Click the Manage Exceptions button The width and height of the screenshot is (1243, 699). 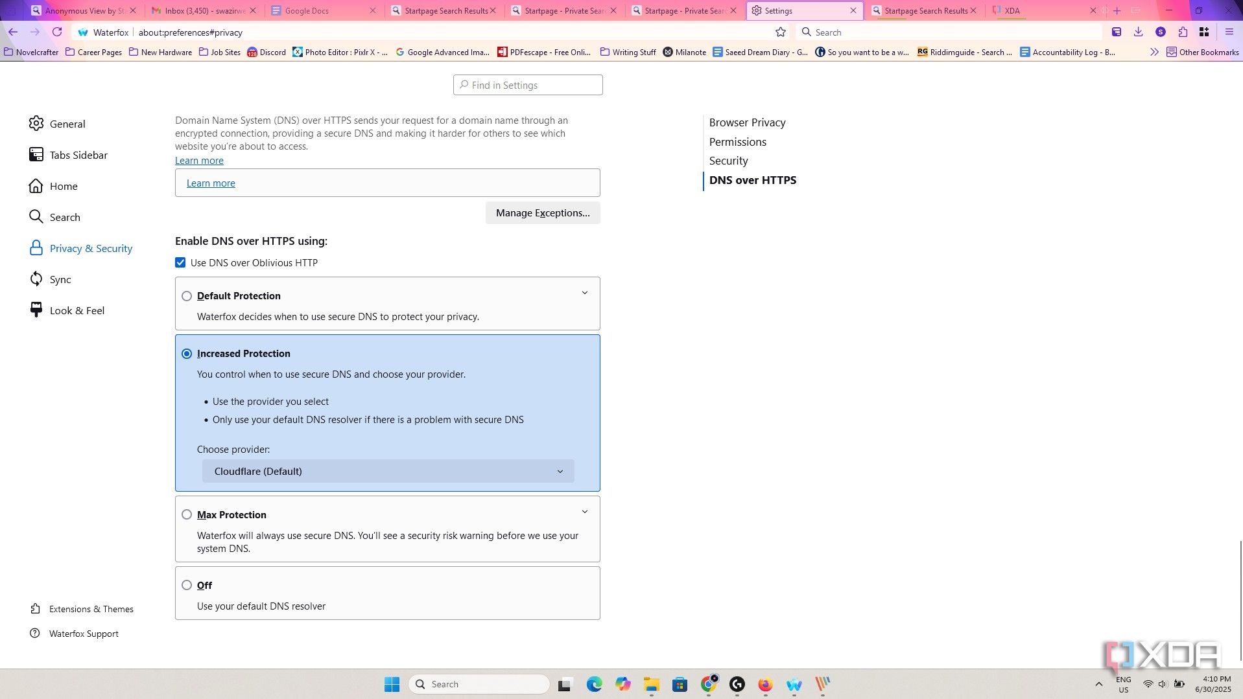543,212
